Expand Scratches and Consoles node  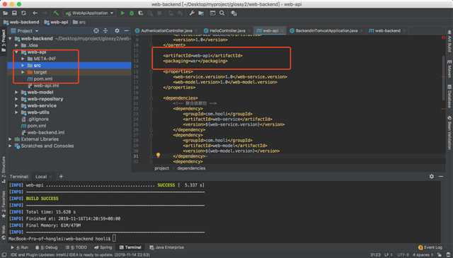pyautogui.click(x=10, y=146)
